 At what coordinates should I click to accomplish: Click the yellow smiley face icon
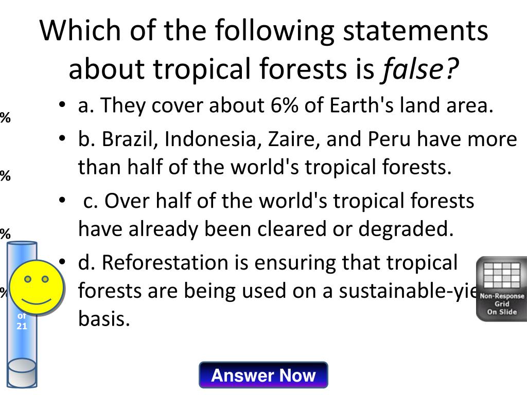(37, 288)
